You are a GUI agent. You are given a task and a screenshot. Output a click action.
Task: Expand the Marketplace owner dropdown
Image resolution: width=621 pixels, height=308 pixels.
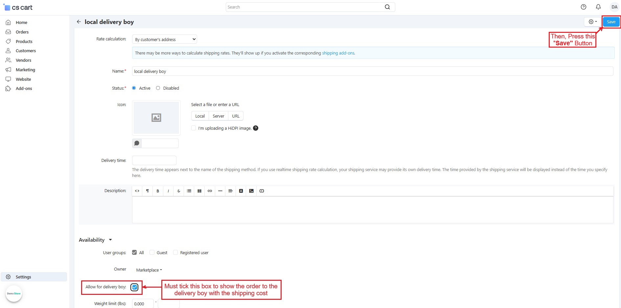pyautogui.click(x=149, y=270)
